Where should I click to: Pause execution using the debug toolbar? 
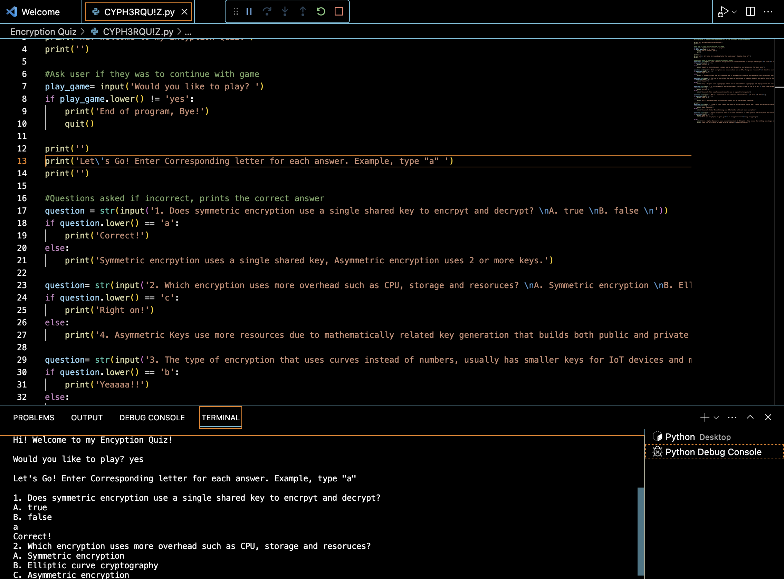(249, 11)
